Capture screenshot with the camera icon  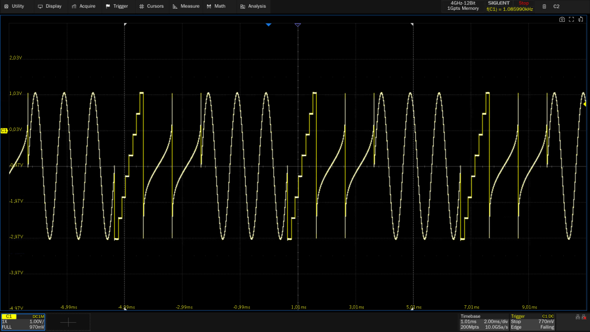562,20
